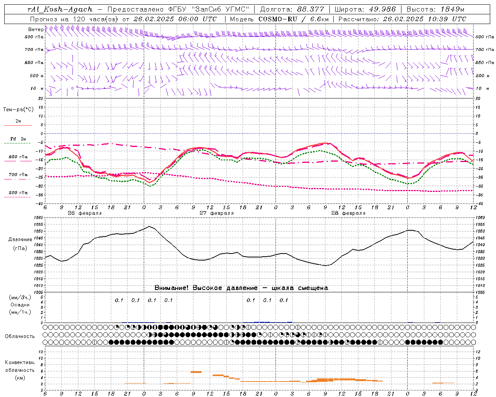
Task: Click the Облачность label
Action: 20,337
